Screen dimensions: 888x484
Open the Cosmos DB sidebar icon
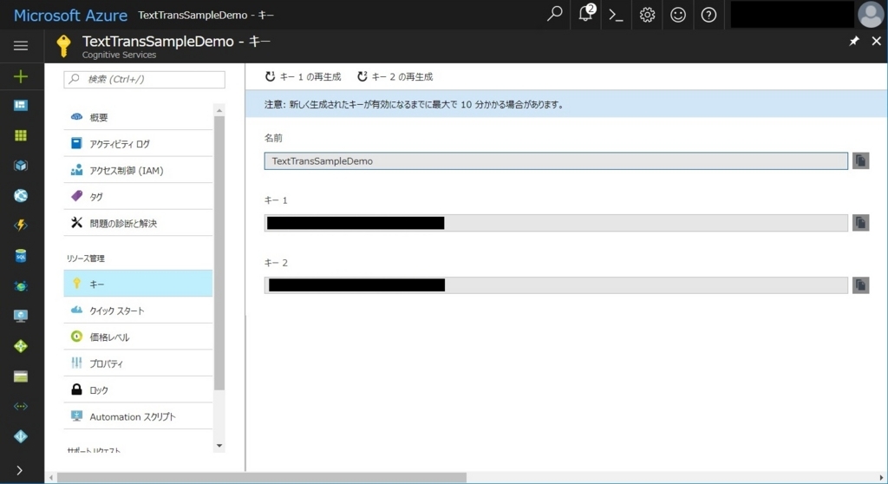21,285
